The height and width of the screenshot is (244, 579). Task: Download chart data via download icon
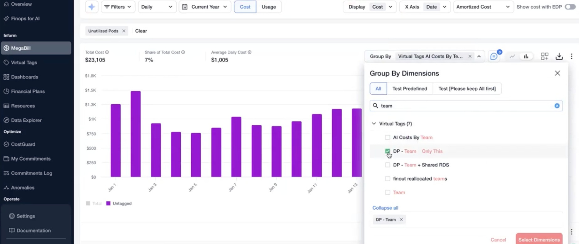click(x=559, y=56)
